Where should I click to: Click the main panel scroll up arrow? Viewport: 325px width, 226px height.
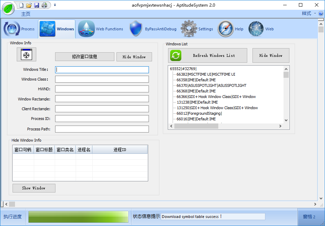pyautogui.click(x=321, y=24)
